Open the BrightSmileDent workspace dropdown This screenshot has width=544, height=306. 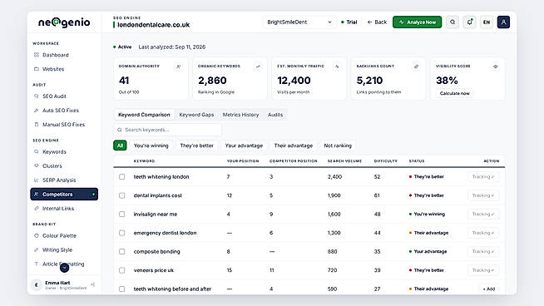pyautogui.click(x=299, y=22)
